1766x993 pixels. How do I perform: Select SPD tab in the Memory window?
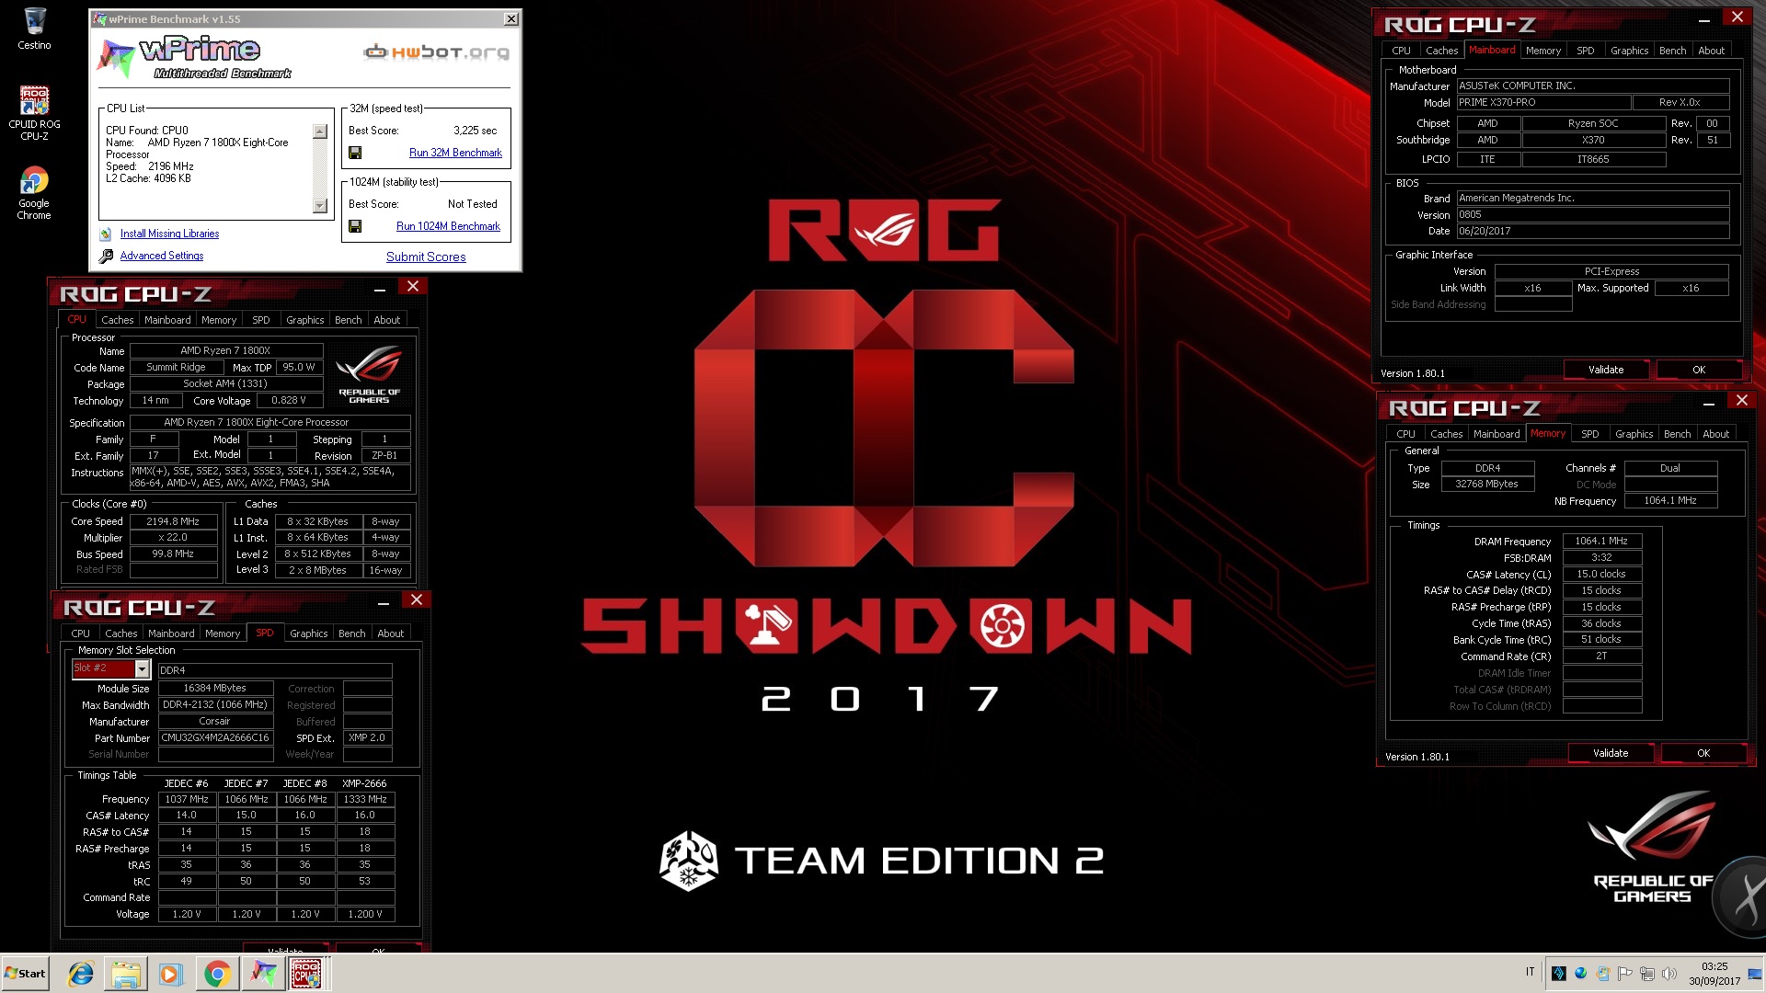tap(1589, 434)
